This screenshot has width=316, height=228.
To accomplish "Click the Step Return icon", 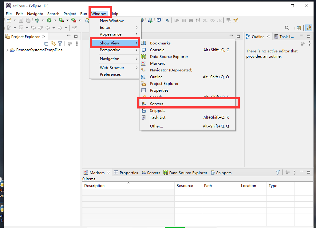I will (x=219, y=20).
